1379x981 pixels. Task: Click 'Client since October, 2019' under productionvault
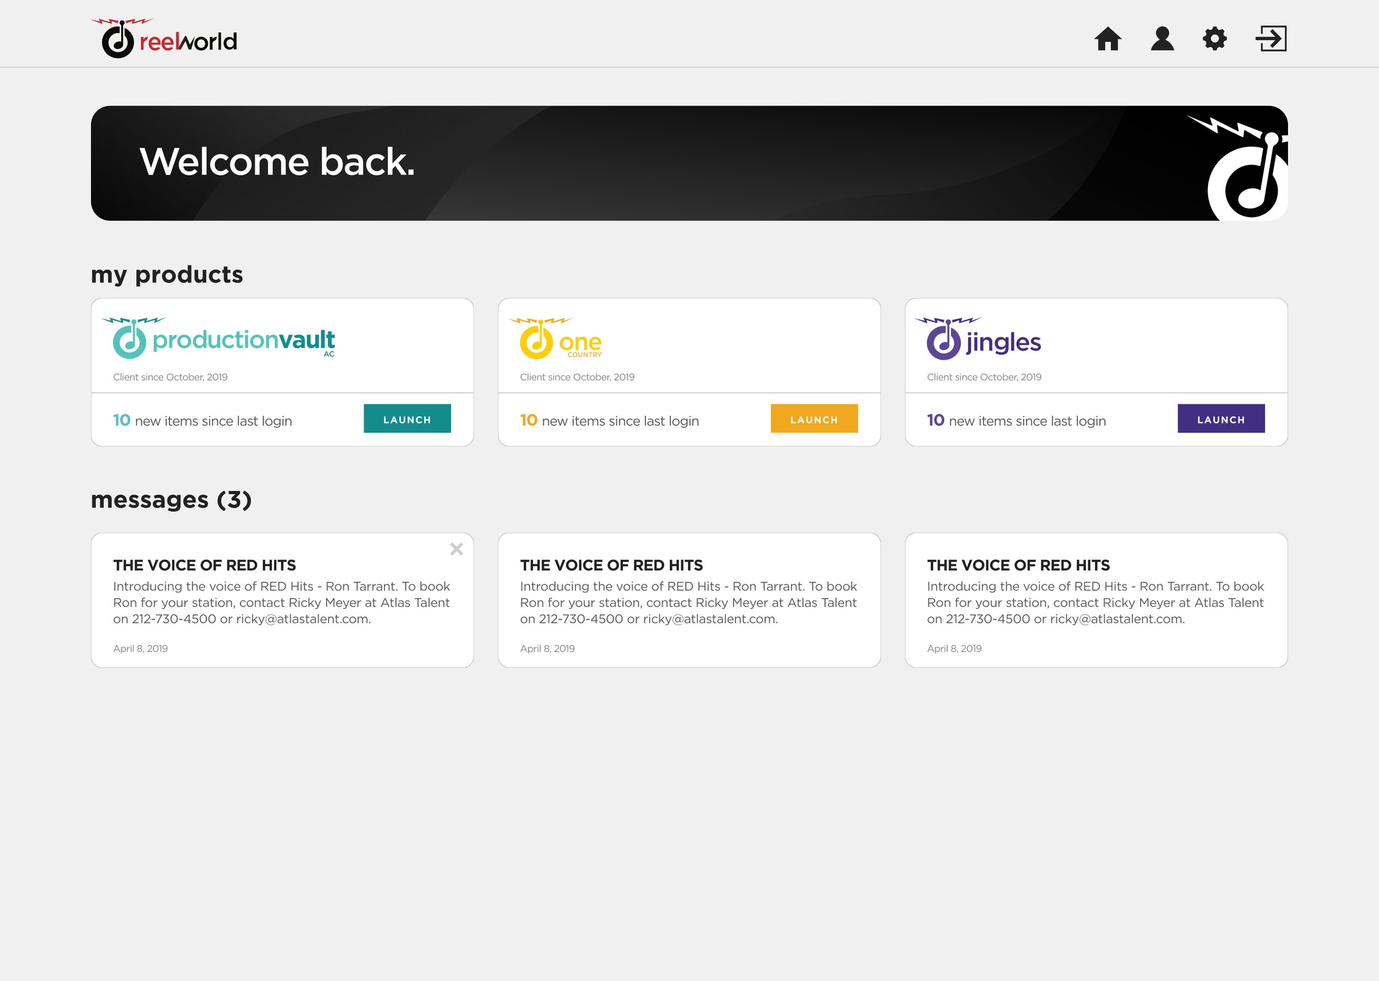pyautogui.click(x=170, y=377)
